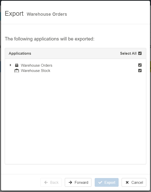Click the Warehouse Orders box icon
Viewport: 151px width, 192px height.
click(x=17, y=65)
